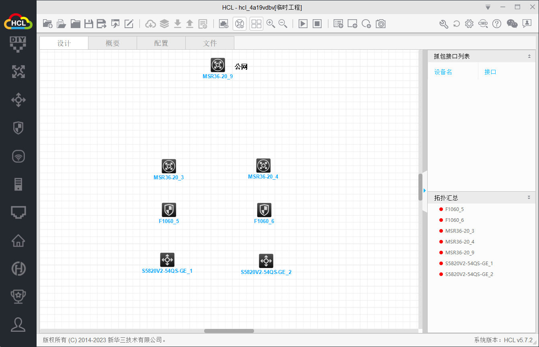Stop all devices with the stop button
539x347 pixels.
pos(317,24)
